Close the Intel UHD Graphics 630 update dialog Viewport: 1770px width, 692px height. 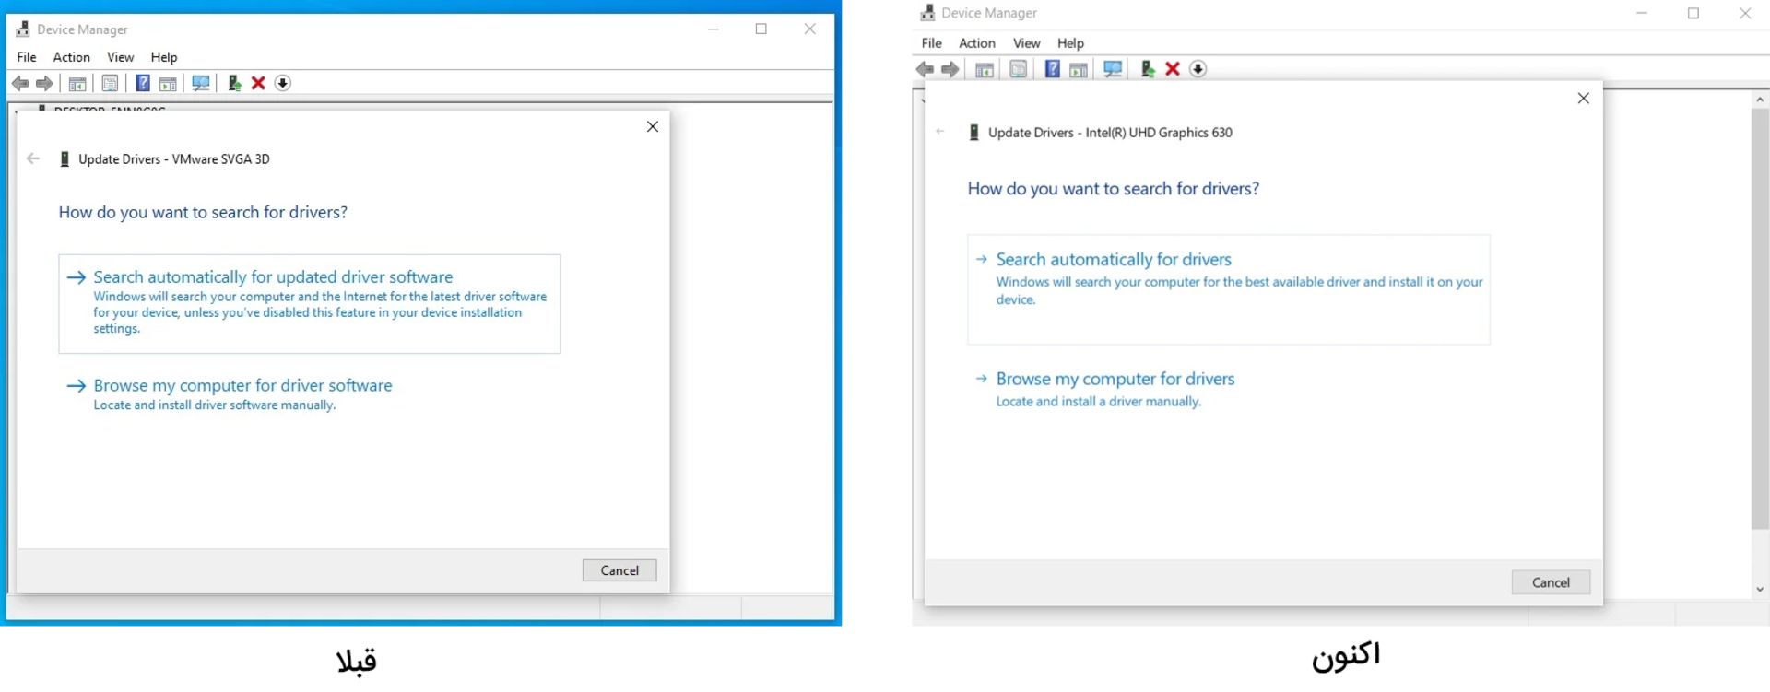point(1584,98)
